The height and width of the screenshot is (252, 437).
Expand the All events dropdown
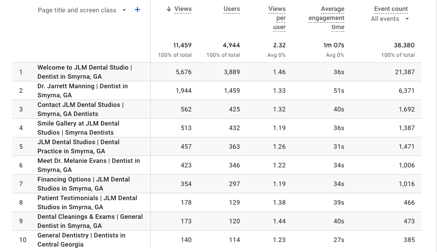(x=390, y=19)
